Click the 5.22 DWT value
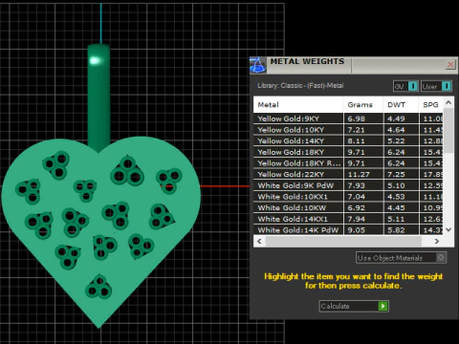The image size is (459, 344). tap(396, 141)
